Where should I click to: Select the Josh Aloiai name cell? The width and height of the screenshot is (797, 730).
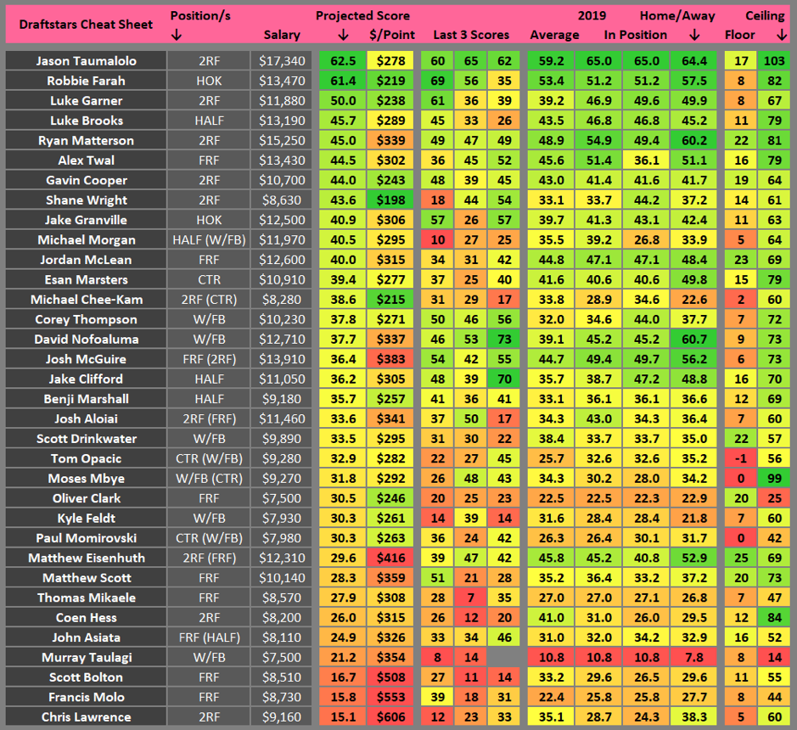(86, 418)
